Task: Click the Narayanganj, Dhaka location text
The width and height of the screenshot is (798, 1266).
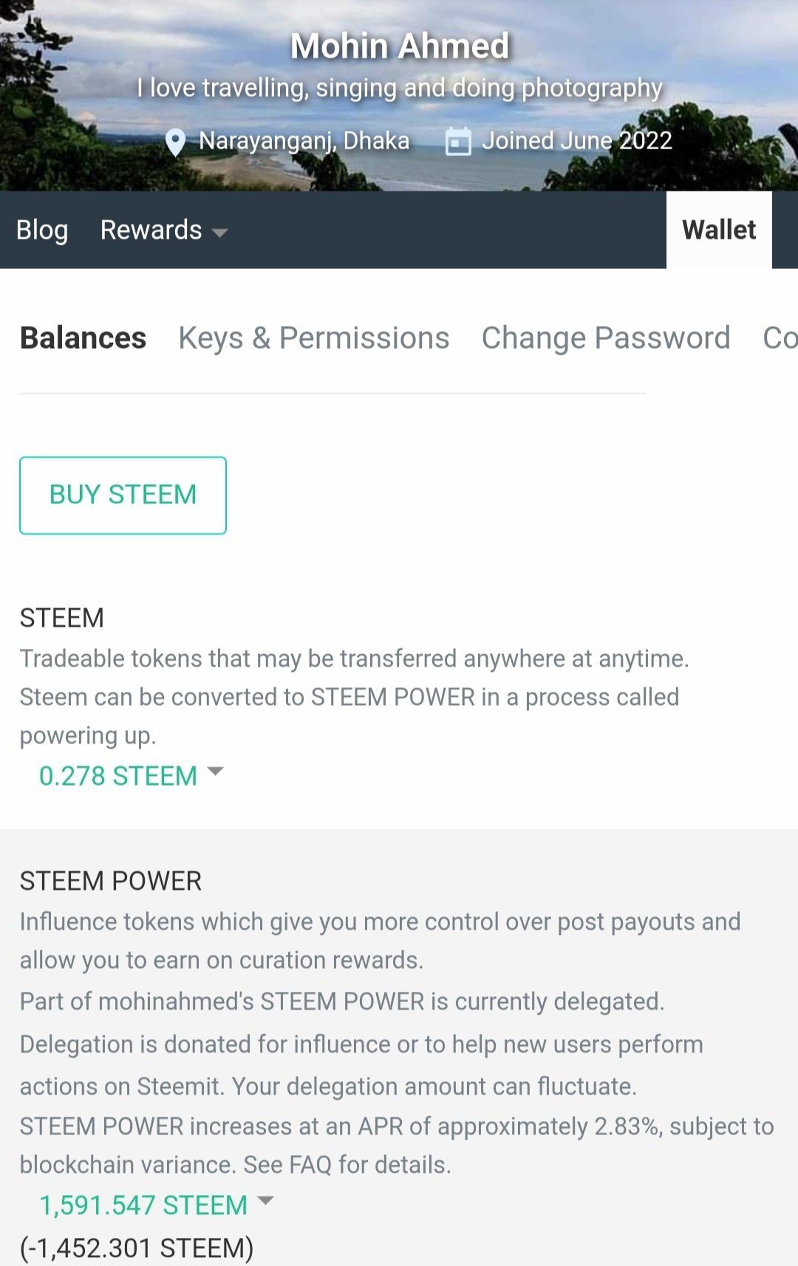Action: 304,140
